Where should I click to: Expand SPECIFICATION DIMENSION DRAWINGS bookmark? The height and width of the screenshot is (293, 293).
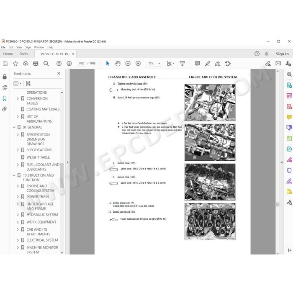18,135
